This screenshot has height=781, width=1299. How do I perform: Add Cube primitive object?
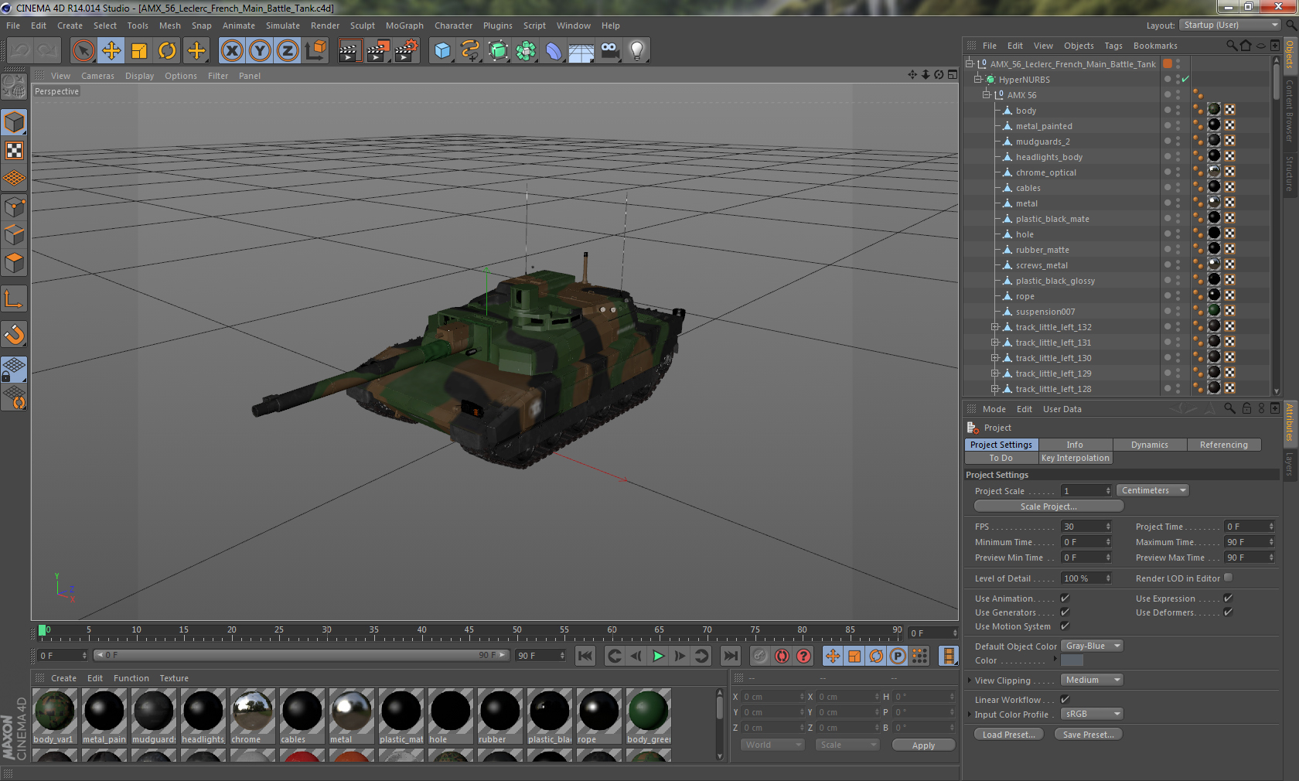tap(442, 51)
